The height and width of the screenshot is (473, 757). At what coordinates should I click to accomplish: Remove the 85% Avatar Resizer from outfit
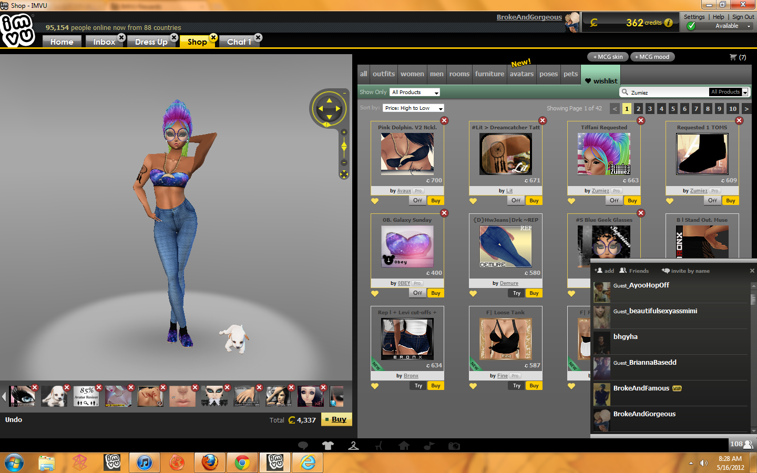click(x=99, y=387)
